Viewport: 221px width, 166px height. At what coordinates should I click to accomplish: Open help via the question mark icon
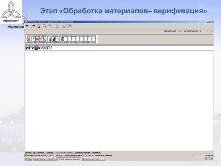coord(207,31)
